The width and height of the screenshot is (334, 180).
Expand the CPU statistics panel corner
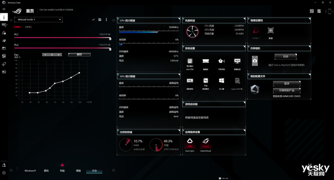point(179,19)
